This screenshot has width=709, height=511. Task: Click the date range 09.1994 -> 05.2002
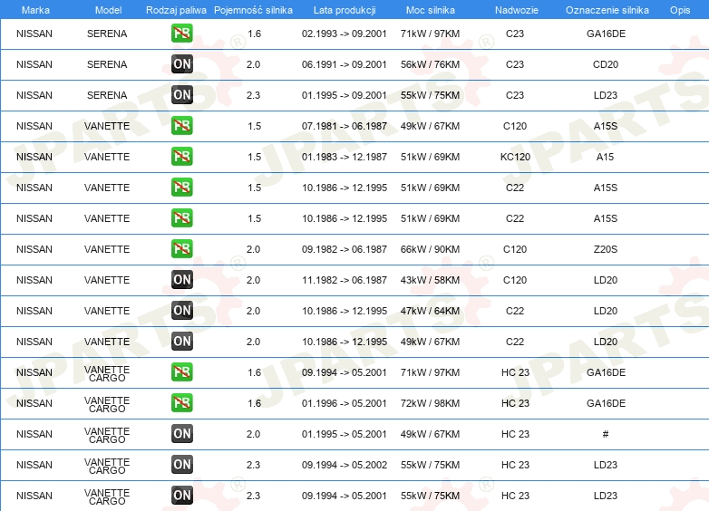pos(345,465)
